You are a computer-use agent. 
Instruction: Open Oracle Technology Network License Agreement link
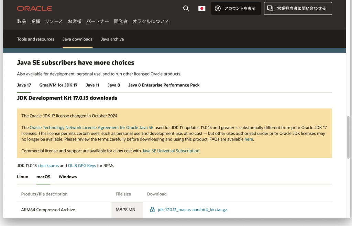tap(91, 127)
